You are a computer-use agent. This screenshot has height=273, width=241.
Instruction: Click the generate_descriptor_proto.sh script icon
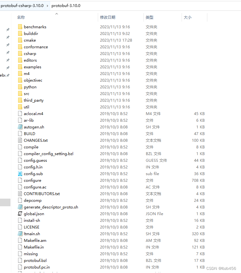point(20,207)
